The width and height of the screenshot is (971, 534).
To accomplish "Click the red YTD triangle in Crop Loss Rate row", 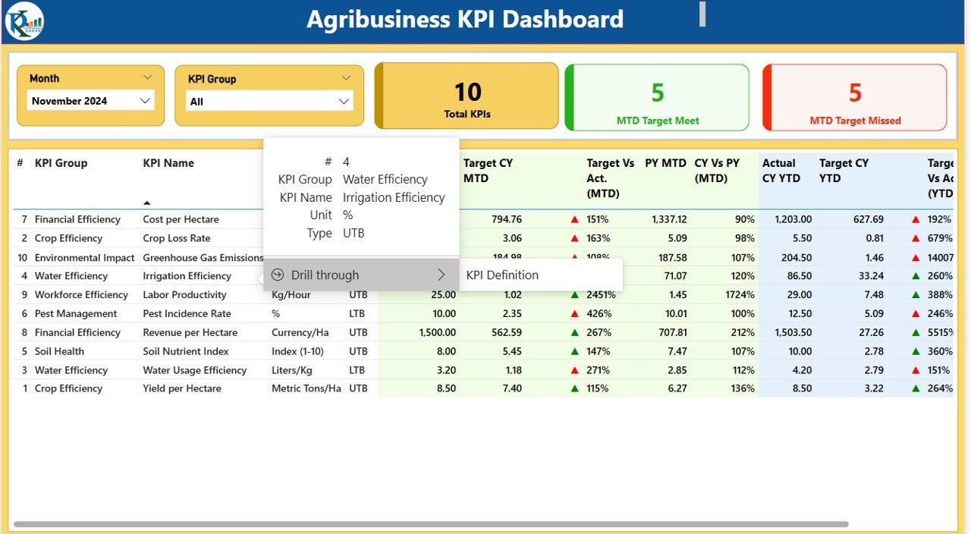I will click(916, 239).
